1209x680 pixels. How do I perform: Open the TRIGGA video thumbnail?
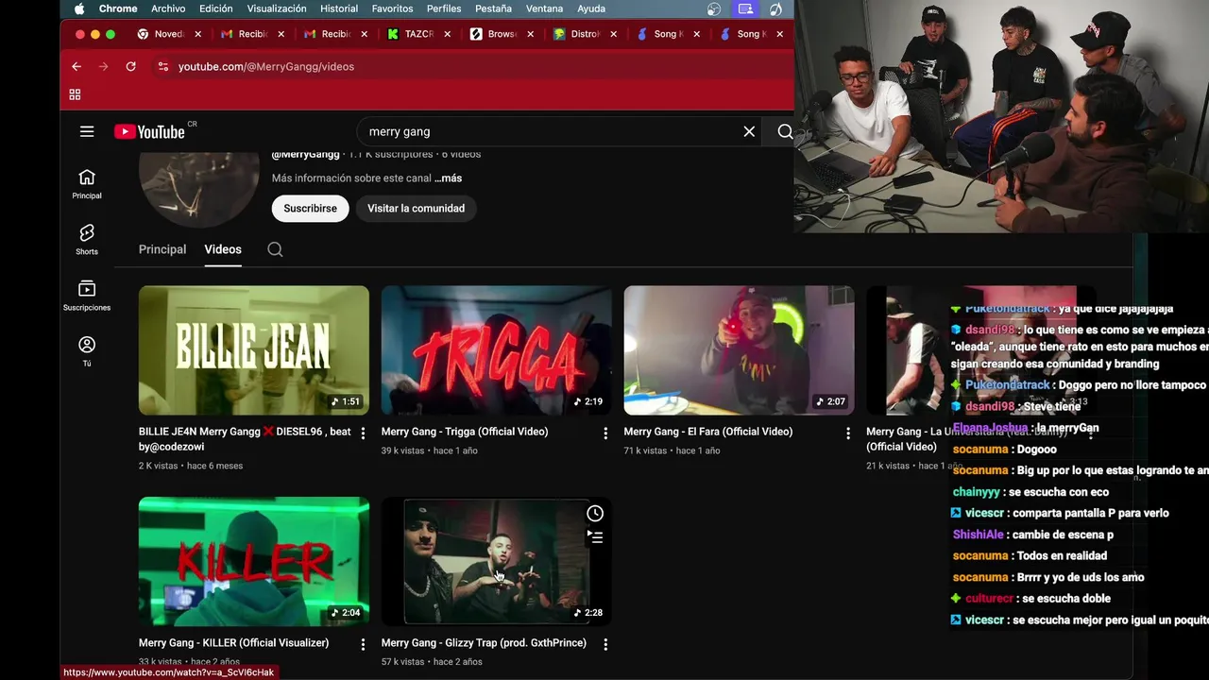pyautogui.click(x=496, y=349)
